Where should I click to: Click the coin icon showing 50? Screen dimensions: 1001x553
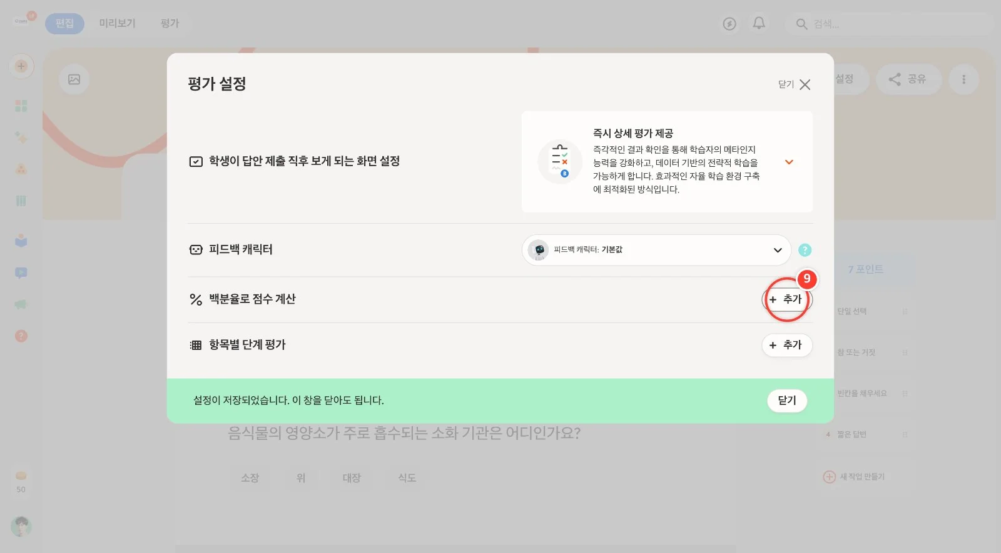[x=21, y=481]
